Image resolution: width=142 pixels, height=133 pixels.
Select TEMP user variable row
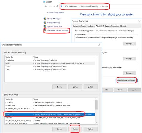pos(50,66)
